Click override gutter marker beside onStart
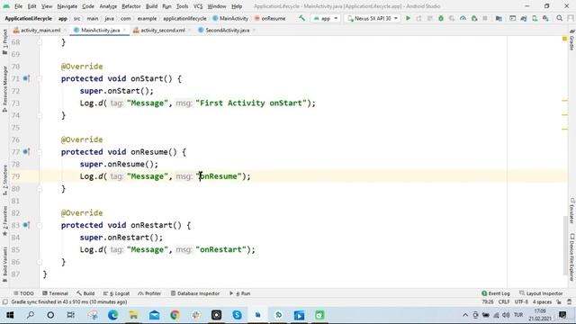The width and height of the screenshot is (576, 324). point(26,78)
